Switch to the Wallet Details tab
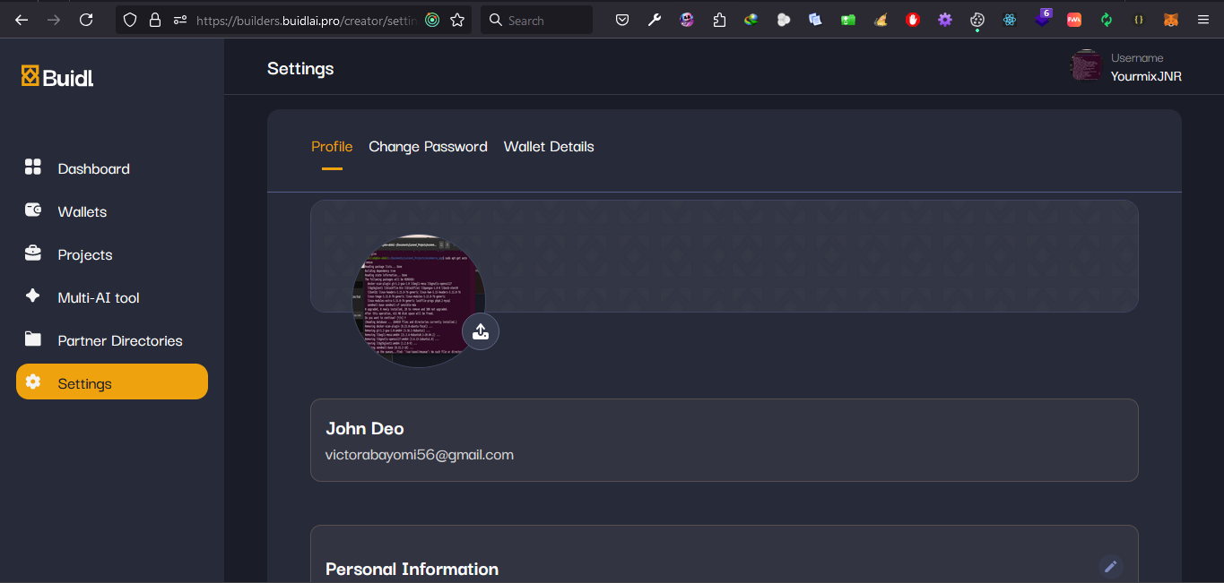The image size is (1224, 583). click(549, 147)
